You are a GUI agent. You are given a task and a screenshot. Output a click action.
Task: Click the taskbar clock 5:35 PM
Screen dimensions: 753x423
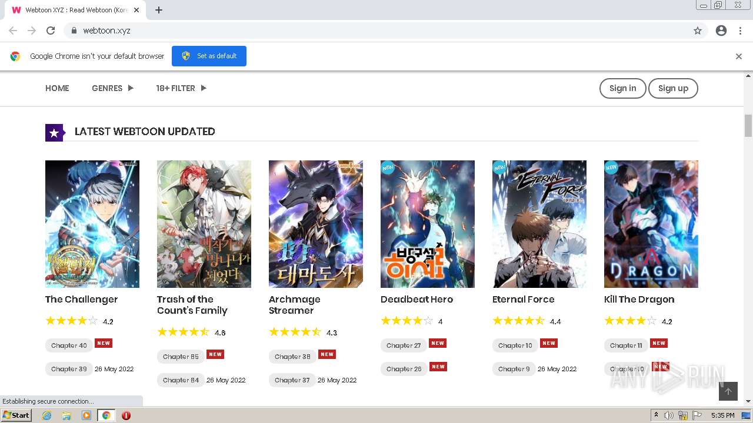722,415
